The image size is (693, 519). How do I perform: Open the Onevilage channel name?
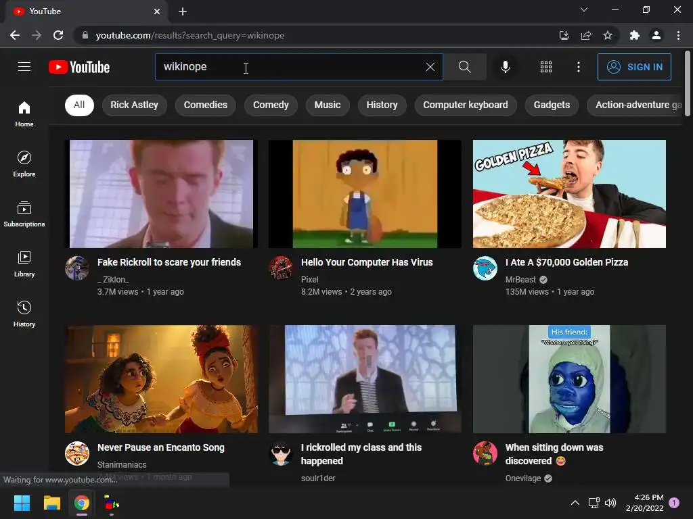coord(523,478)
